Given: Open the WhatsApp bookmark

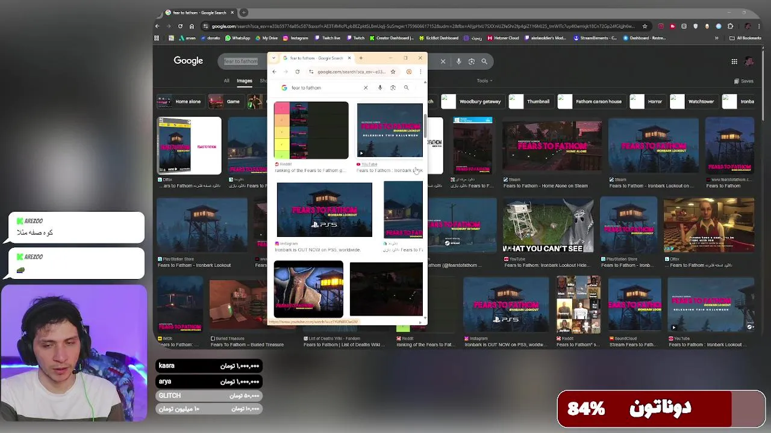Looking at the screenshot, I should click(237, 38).
